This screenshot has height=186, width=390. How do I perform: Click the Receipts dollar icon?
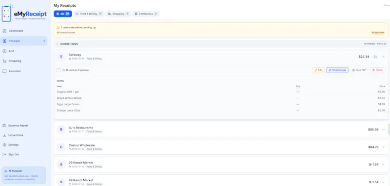(4, 41)
